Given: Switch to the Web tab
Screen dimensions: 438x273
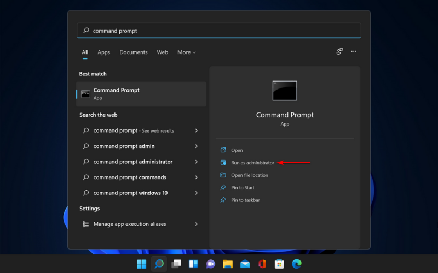Looking at the screenshot, I should 162,52.
